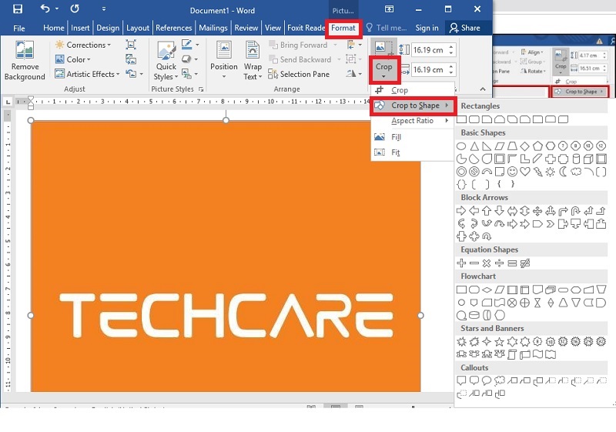Choose the smiley face crop shape

click(x=512, y=171)
